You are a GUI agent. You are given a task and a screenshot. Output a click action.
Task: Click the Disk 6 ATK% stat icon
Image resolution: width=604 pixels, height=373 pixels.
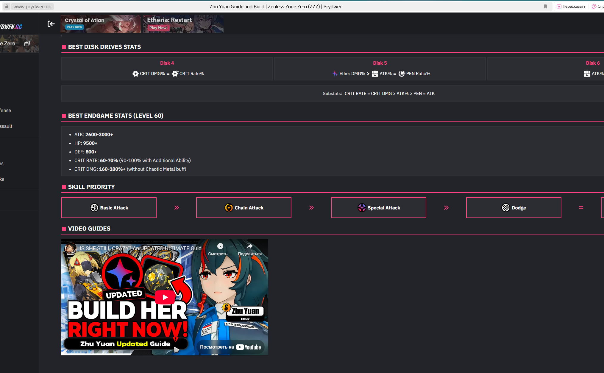(587, 74)
